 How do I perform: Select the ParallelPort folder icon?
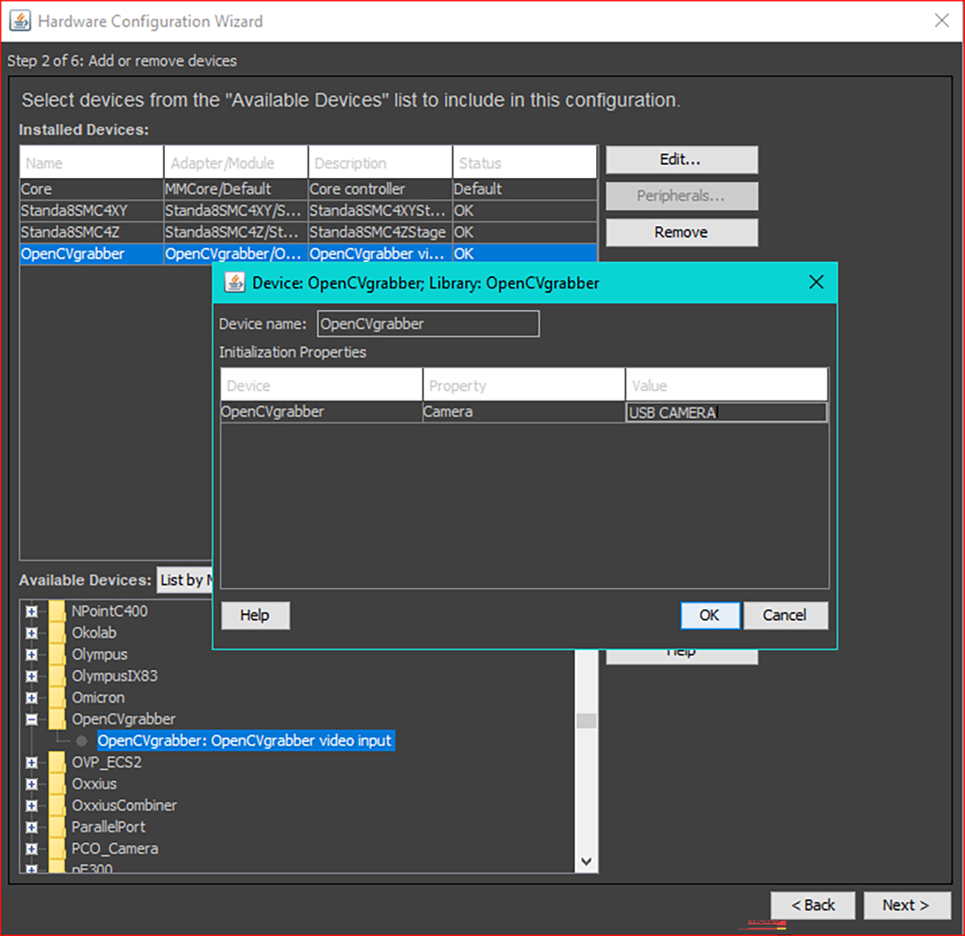(x=57, y=827)
